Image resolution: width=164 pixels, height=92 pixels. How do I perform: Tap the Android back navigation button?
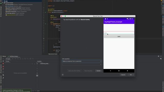point(110,71)
